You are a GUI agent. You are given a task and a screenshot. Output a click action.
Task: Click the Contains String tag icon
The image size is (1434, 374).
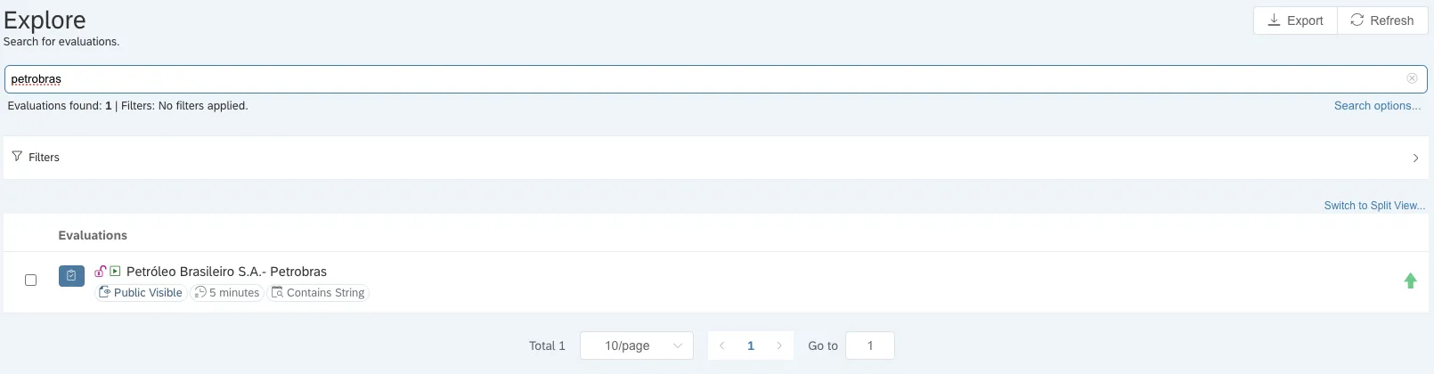pos(277,293)
